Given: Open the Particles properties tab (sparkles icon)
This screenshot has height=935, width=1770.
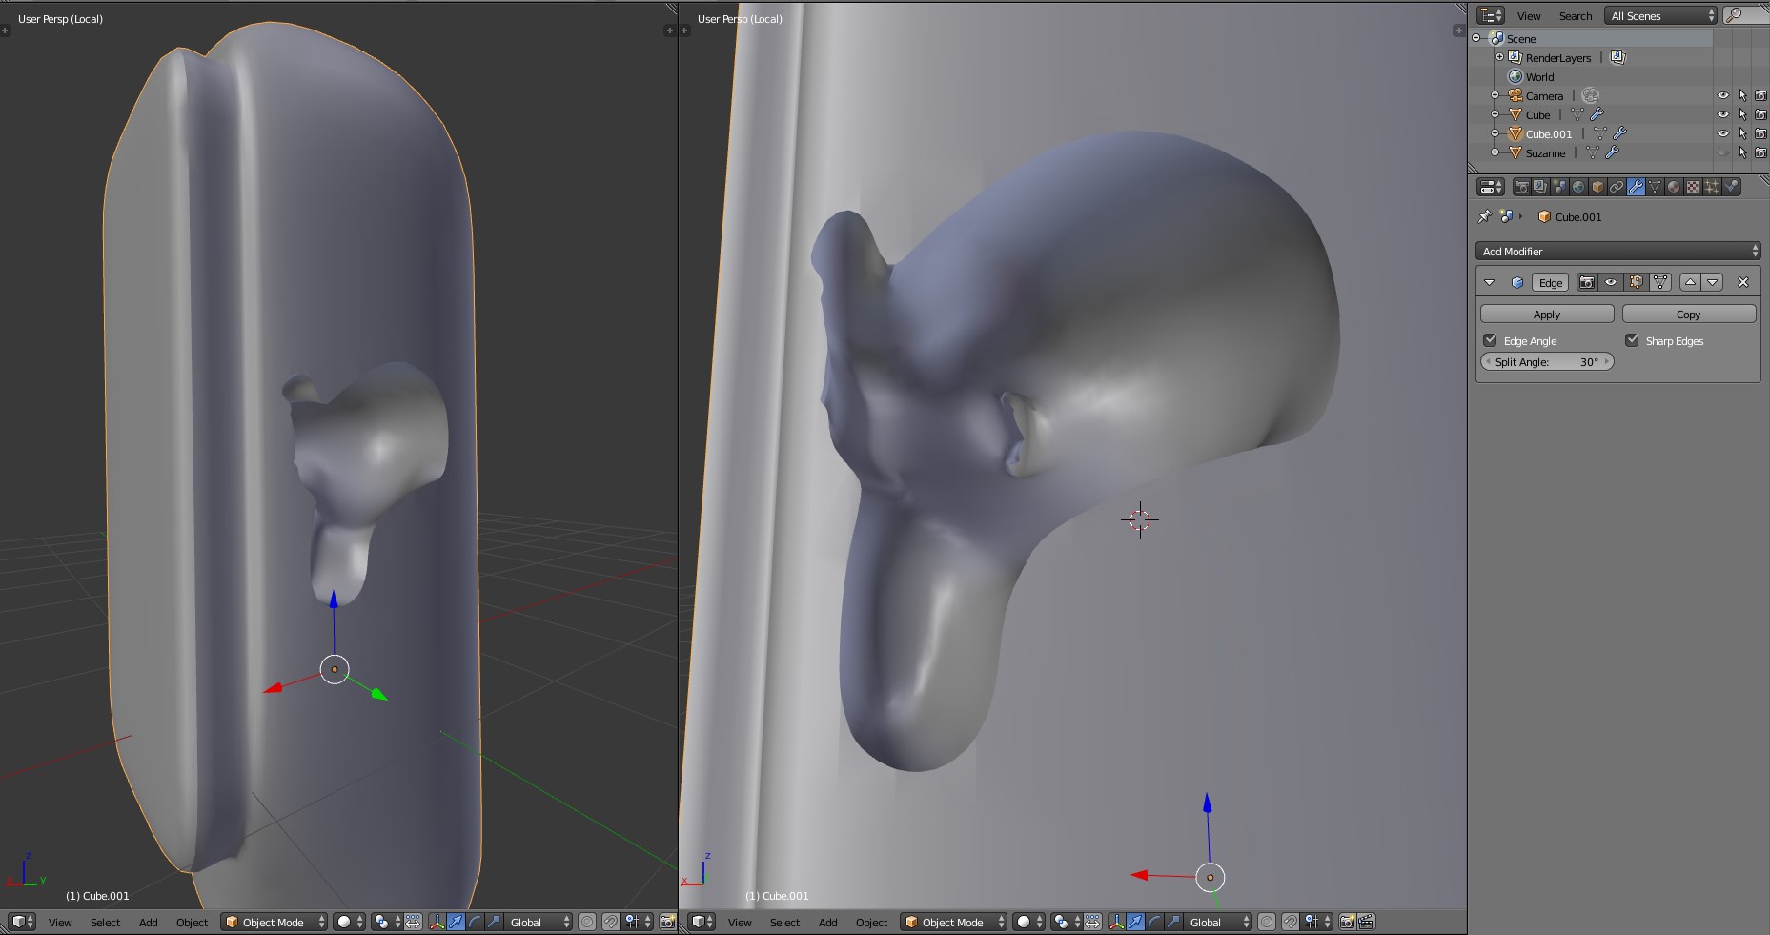Looking at the screenshot, I should pos(1712,187).
